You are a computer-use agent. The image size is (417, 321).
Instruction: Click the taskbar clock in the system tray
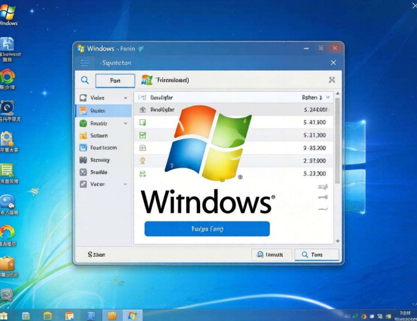405,316
